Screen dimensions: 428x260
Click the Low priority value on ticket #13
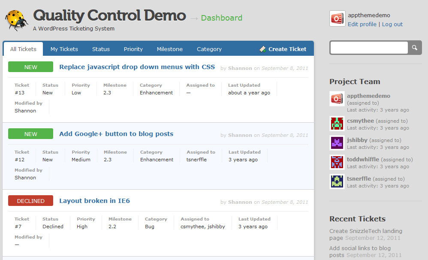(x=76, y=93)
